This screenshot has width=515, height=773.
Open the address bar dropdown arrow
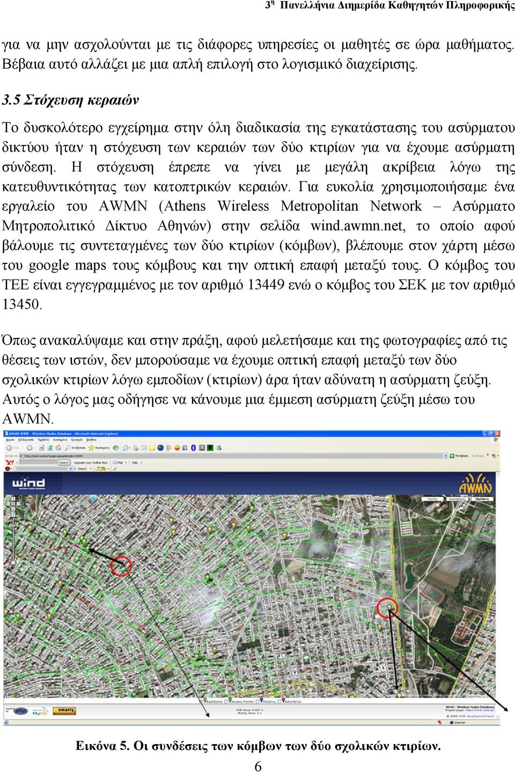tap(445, 455)
